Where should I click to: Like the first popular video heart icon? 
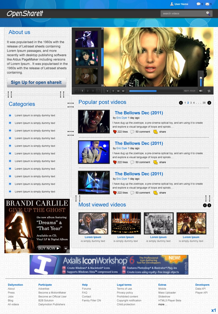pos(115,132)
